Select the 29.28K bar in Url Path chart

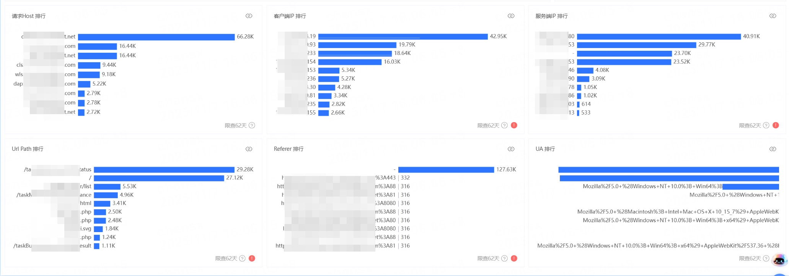[x=164, y=169]
